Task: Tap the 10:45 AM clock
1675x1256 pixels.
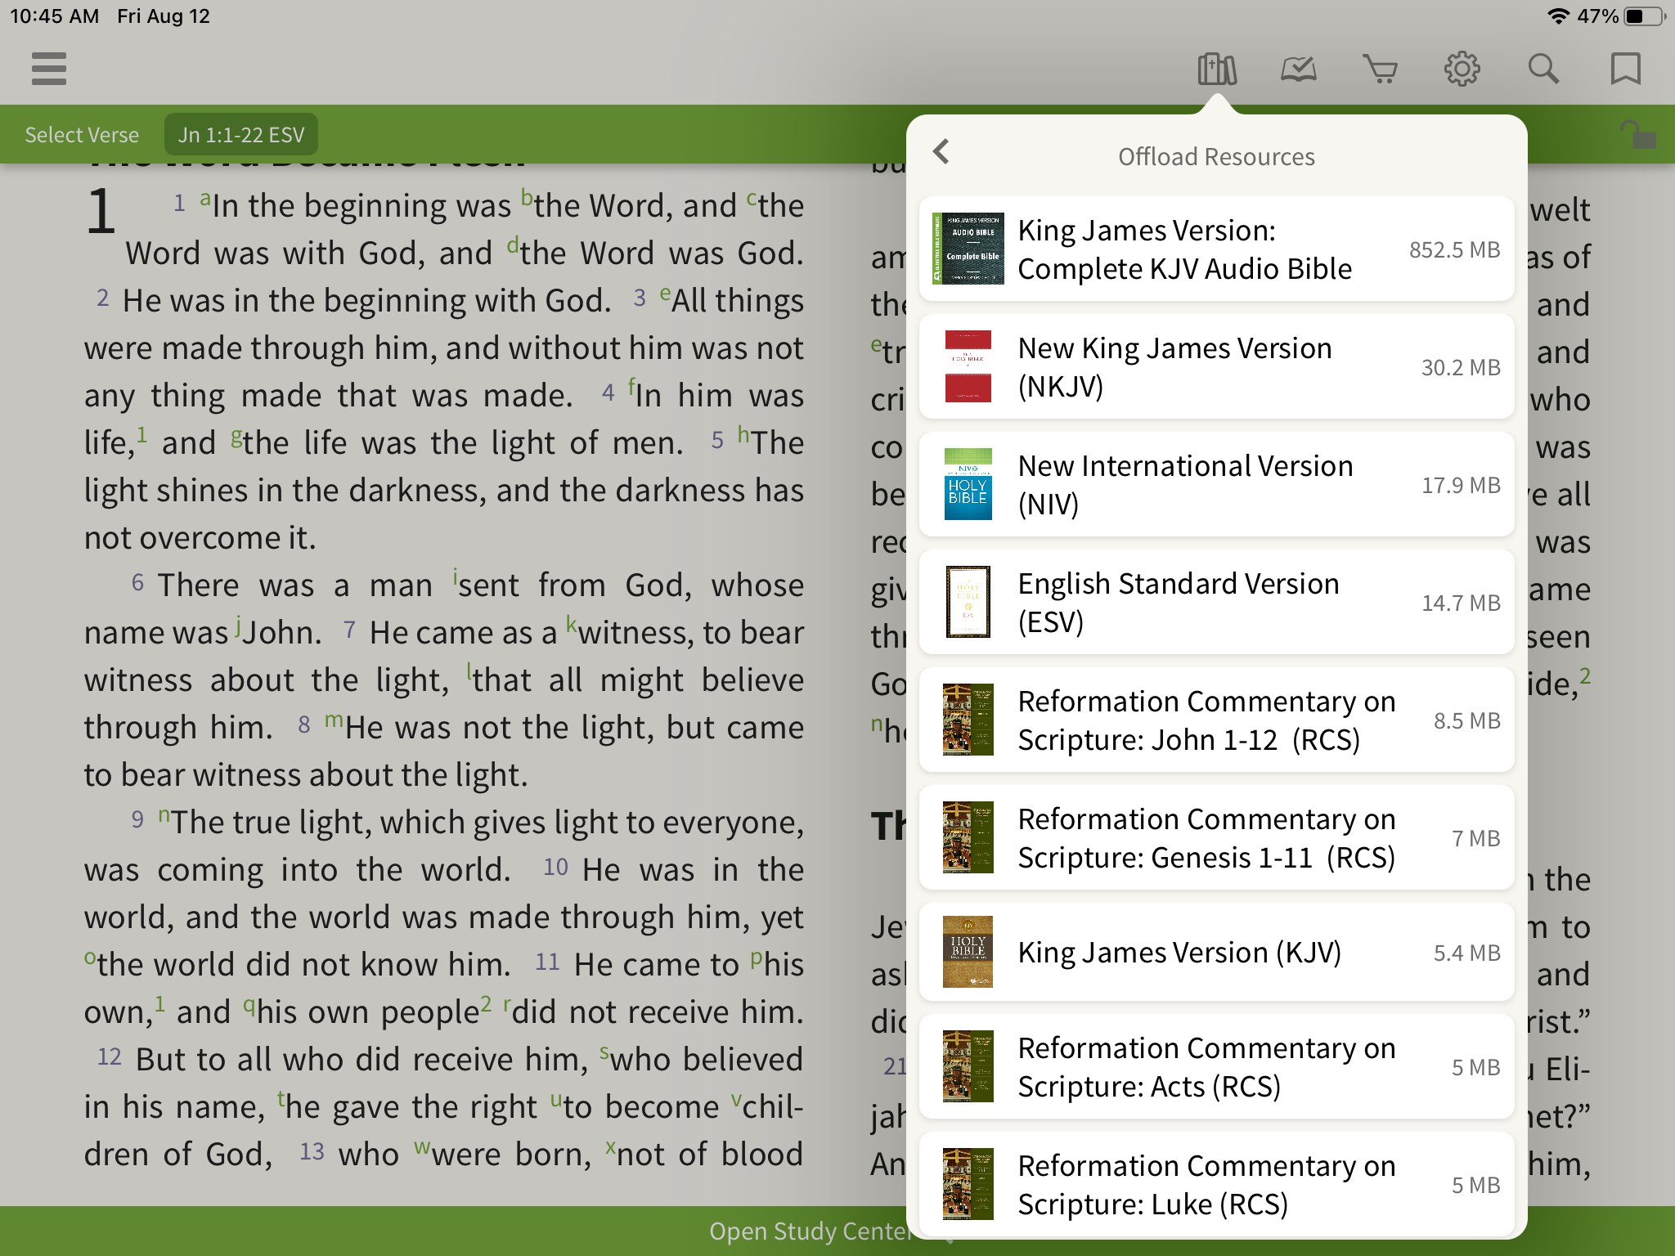Action: point(54,16)
